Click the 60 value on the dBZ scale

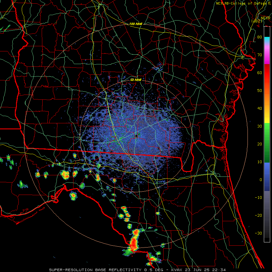260,73
